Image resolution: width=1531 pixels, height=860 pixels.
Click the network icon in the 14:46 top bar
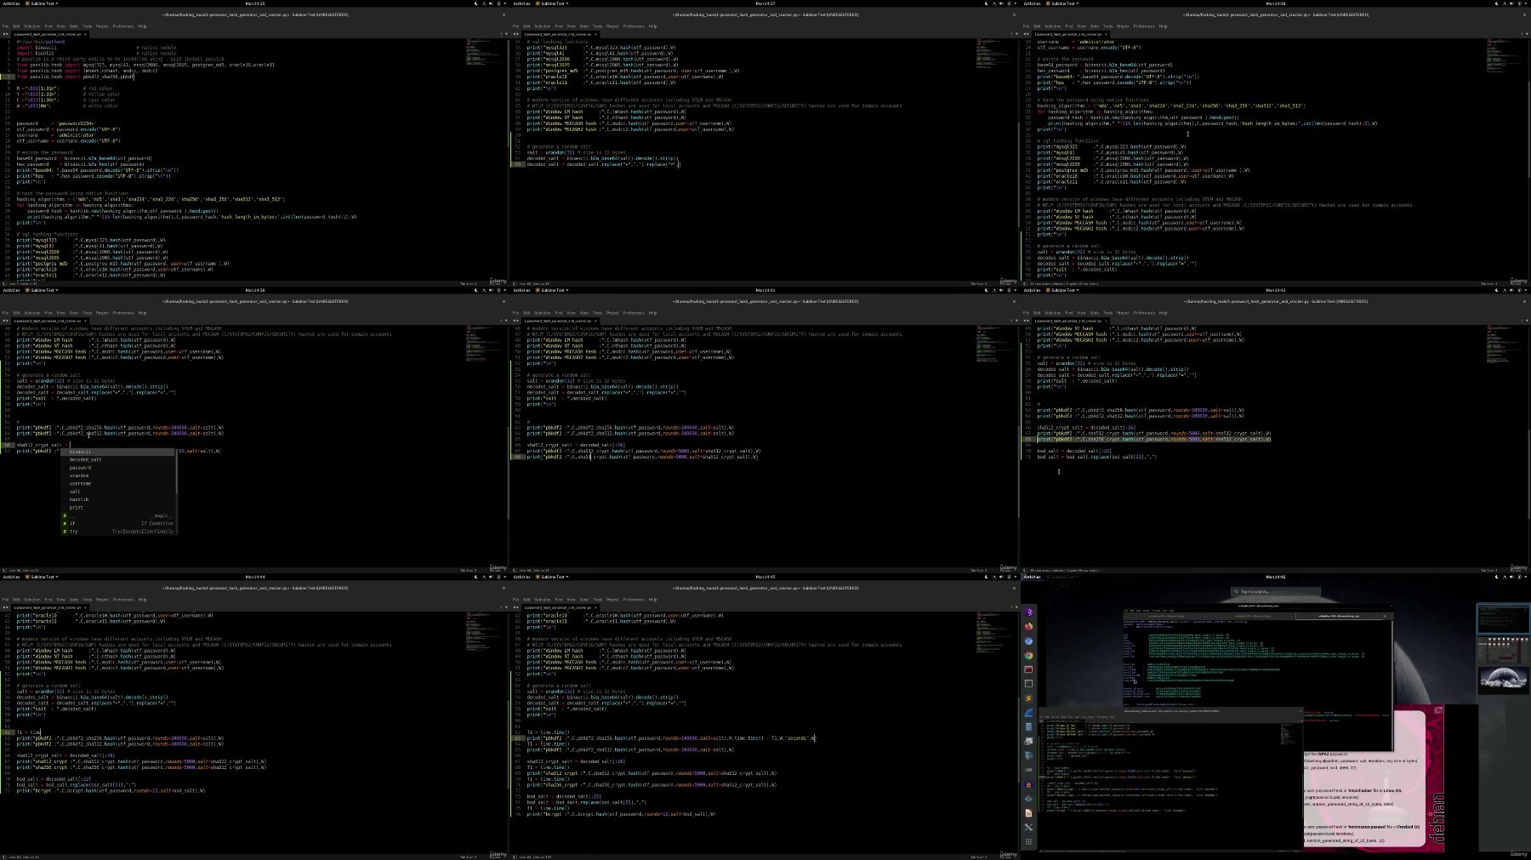[x=1505, y=577]
